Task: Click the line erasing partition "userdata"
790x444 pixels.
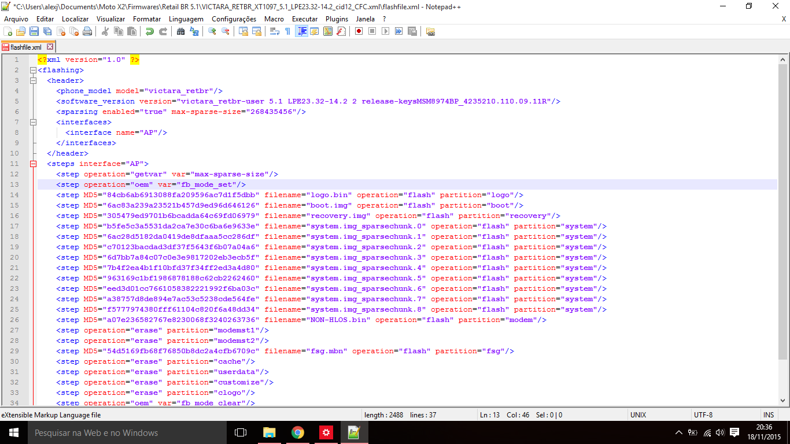Action: click(x=163, y=372)
